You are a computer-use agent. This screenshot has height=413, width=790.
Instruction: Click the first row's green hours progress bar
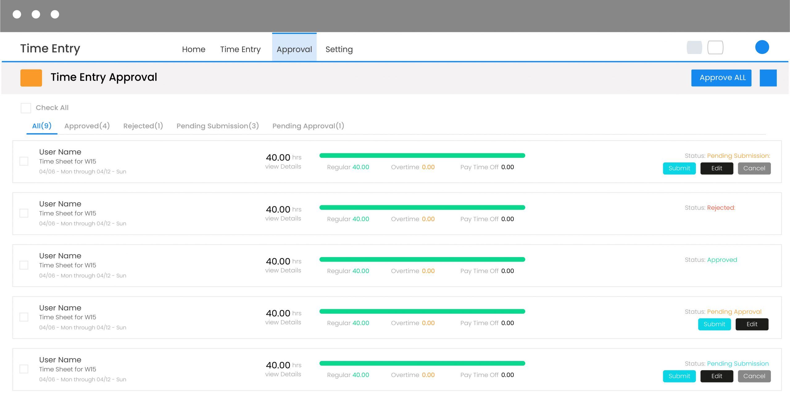(x=422, y=155)
